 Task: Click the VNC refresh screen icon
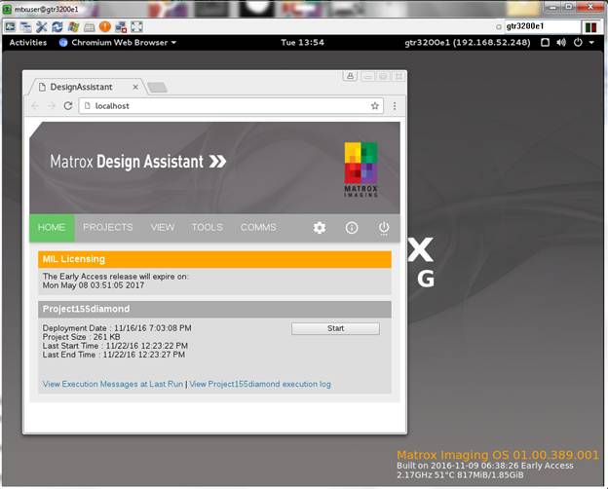57,26
